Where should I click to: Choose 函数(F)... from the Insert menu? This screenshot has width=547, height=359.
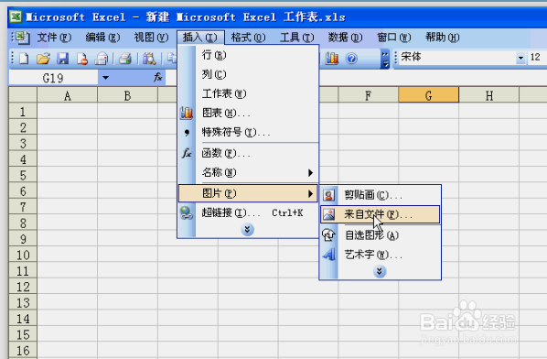tap(248, 153)
